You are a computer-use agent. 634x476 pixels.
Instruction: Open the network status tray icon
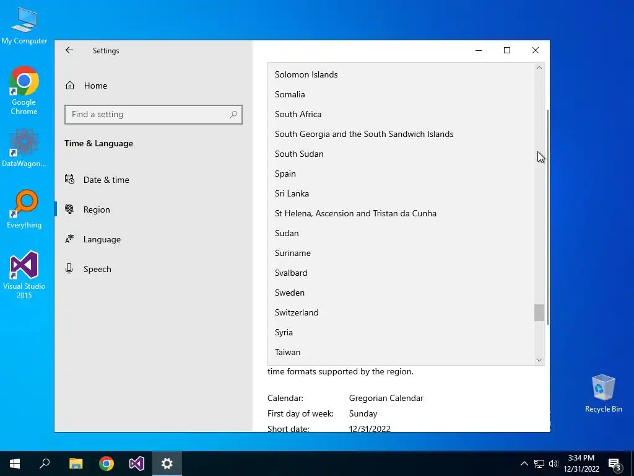(539, 464)
